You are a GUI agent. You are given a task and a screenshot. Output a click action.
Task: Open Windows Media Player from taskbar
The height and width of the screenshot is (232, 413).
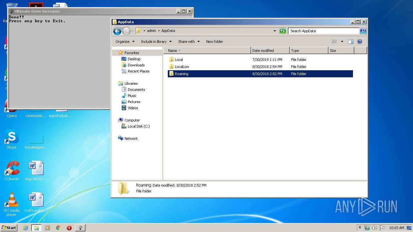(47, 228)
